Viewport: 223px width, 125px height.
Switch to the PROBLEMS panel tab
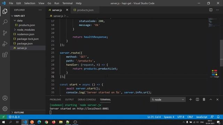(x=55, y=100)
